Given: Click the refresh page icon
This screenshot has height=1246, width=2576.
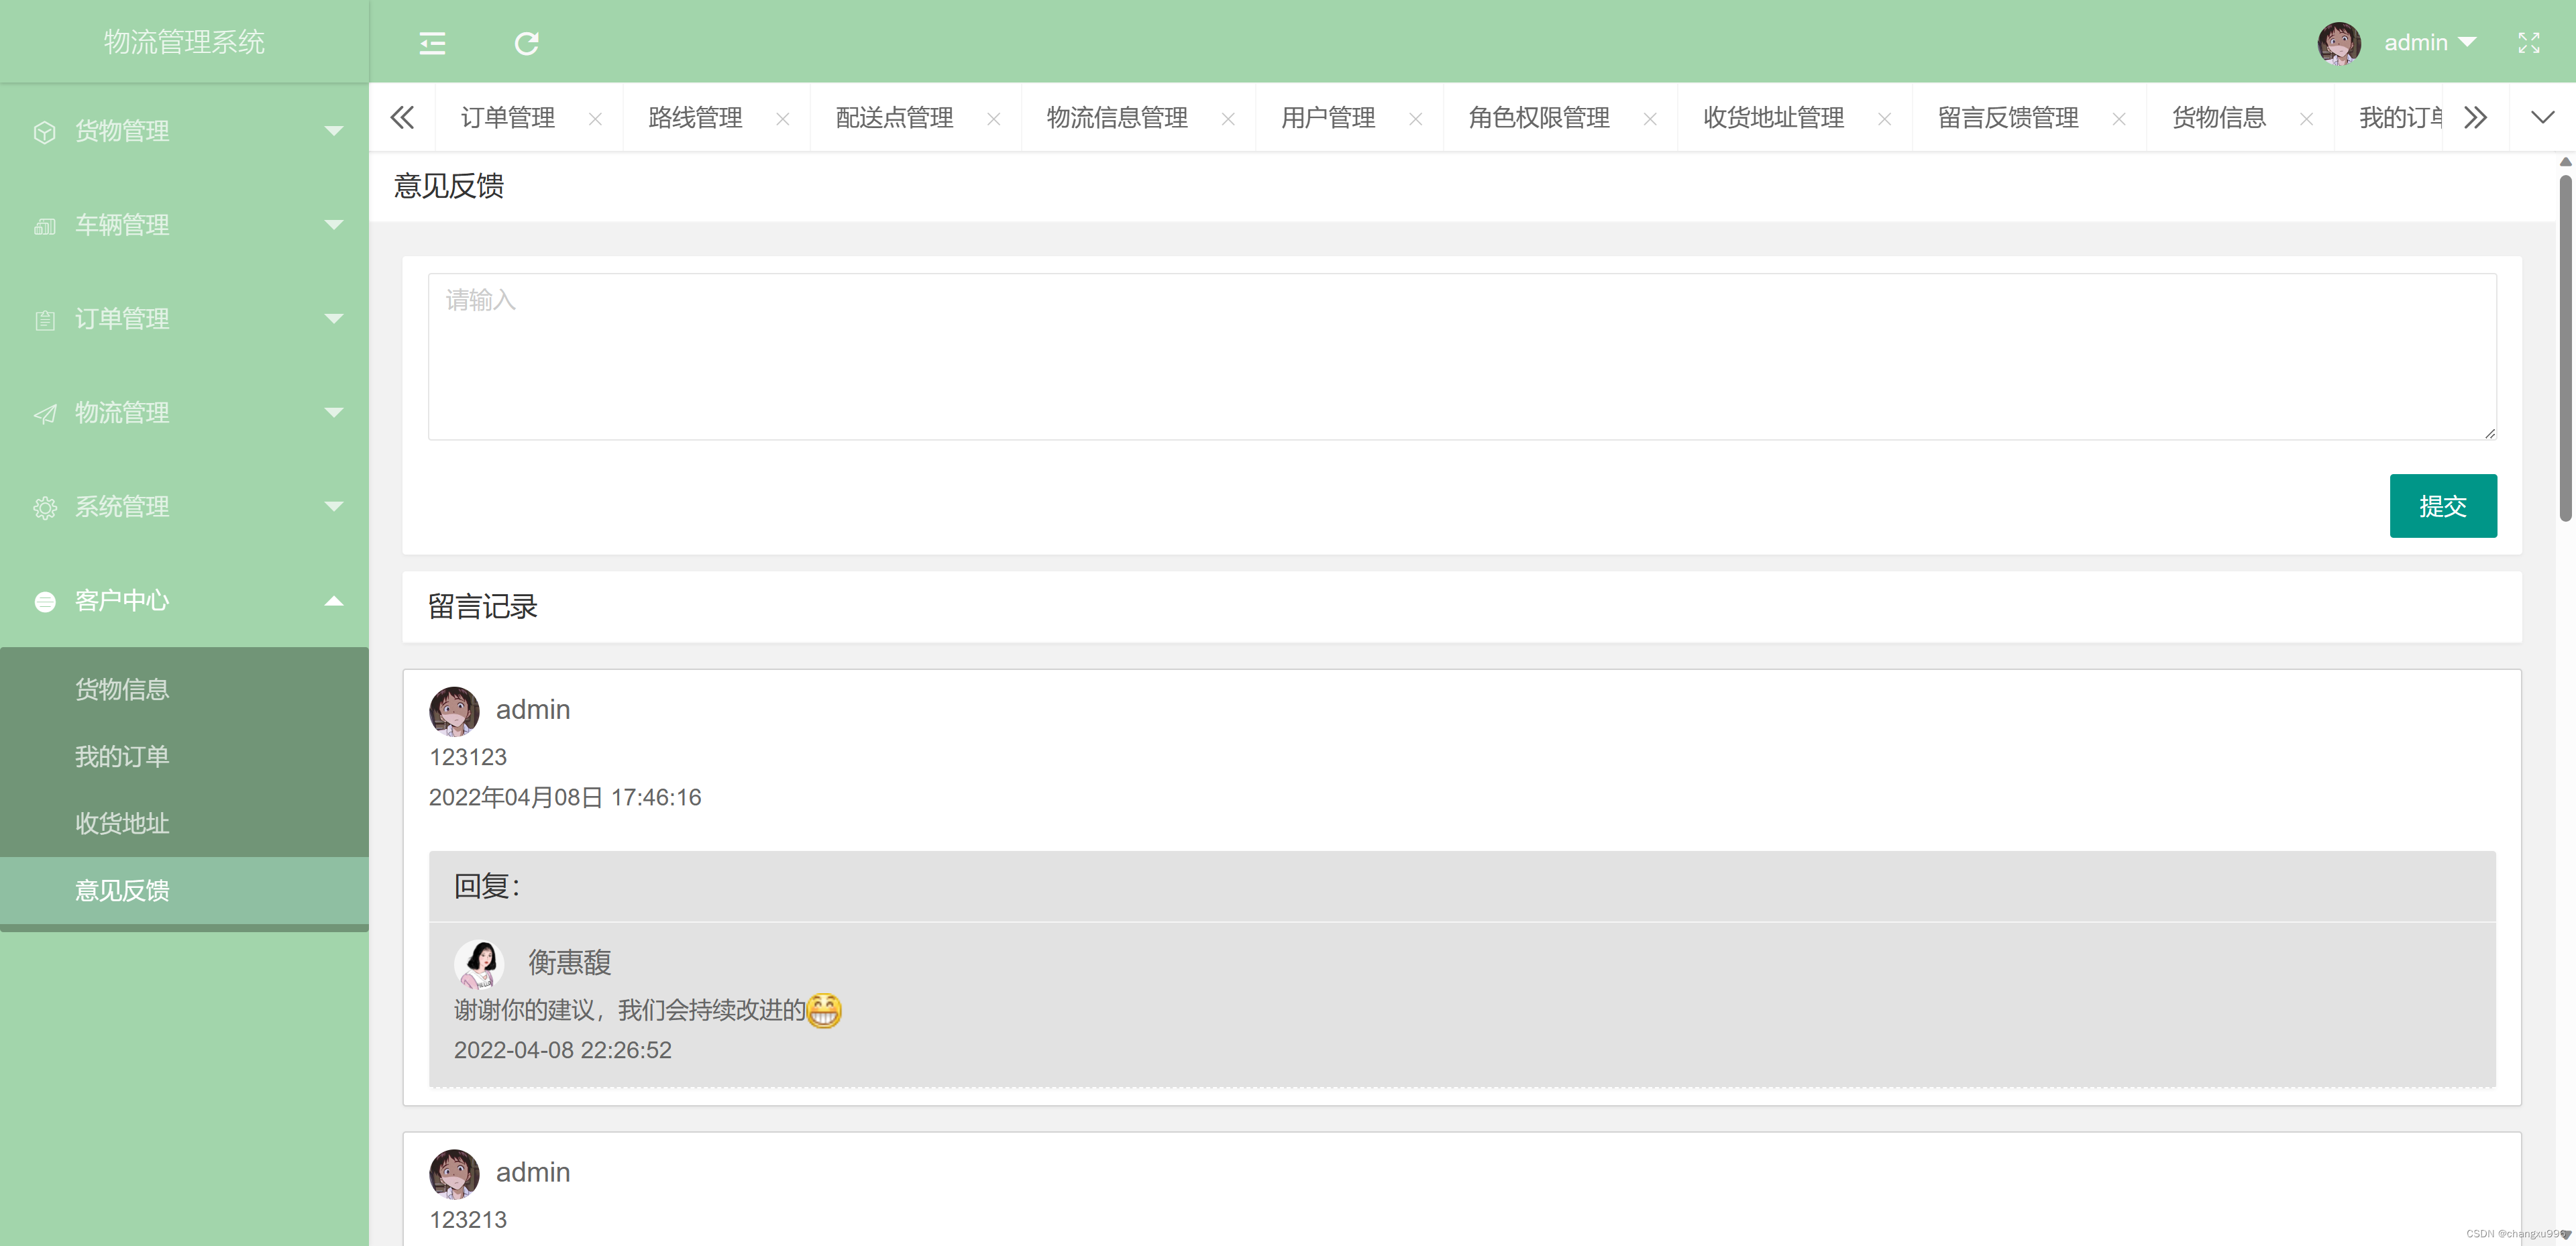Looking at the screenshot, I should pos(526,43).
